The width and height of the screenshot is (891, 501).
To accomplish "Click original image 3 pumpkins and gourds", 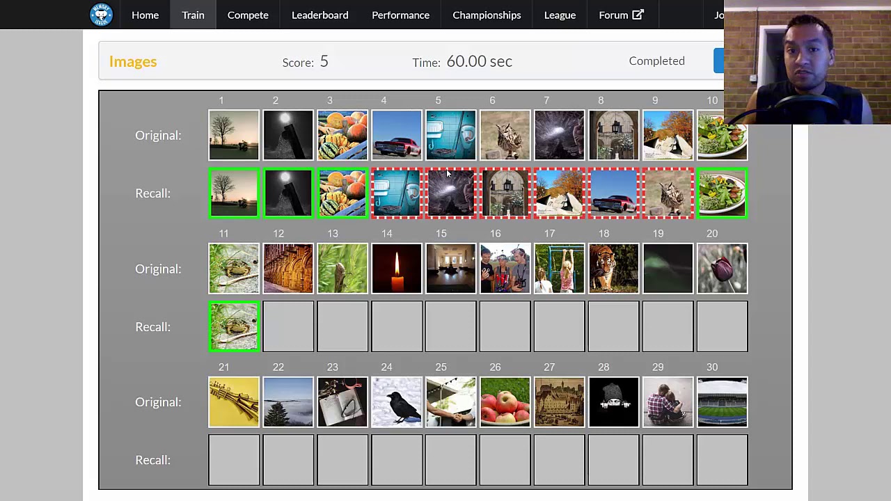I will (342, 135).
